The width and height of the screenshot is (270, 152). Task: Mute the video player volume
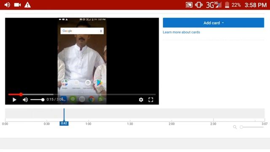pos(25,100)
